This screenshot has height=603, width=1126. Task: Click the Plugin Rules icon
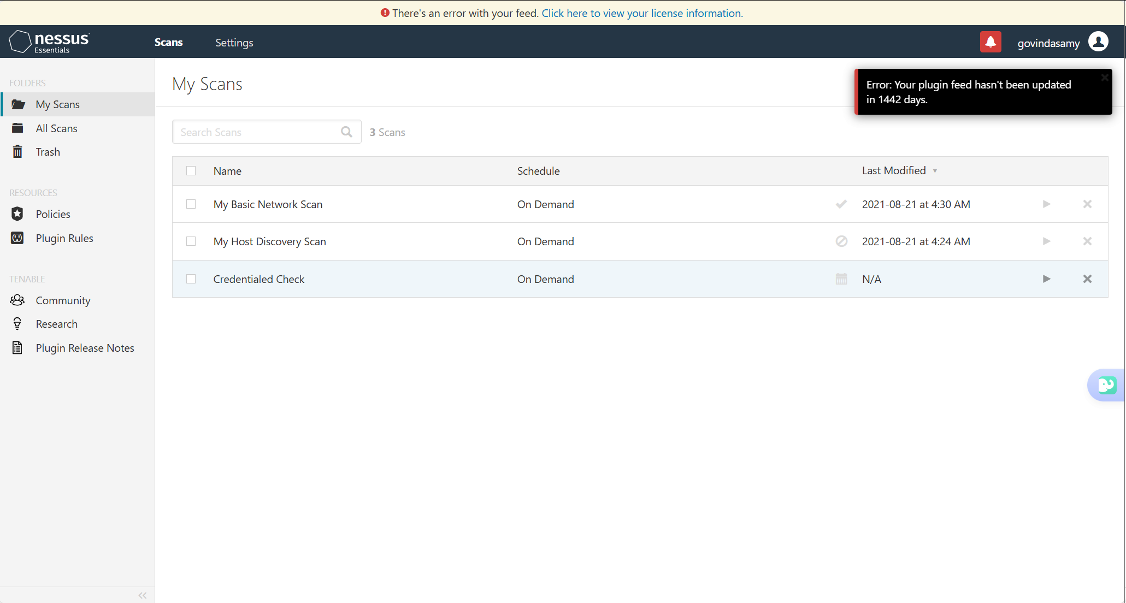17,238
